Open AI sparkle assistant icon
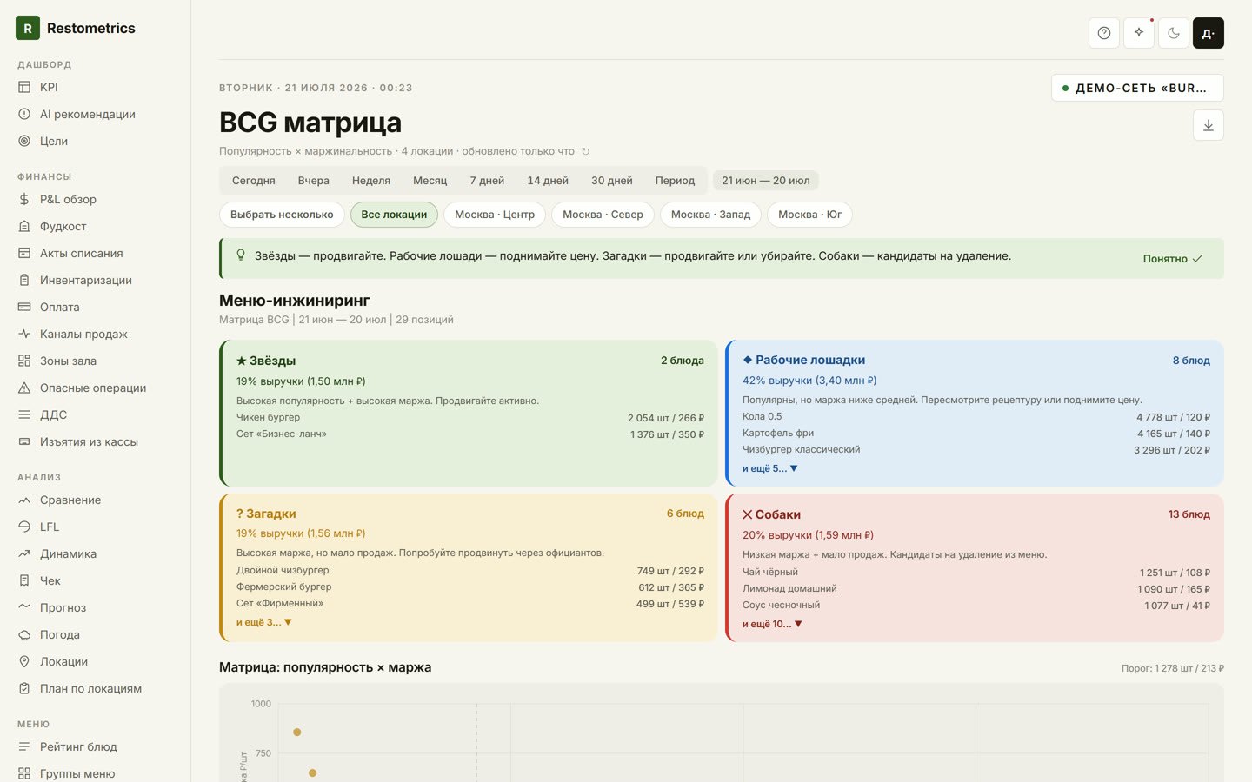The height and width of the screenshot is (782, 1252). point(1139,33)
